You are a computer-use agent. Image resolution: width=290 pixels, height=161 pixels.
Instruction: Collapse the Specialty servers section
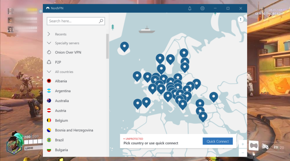click(x=49, y=43)
